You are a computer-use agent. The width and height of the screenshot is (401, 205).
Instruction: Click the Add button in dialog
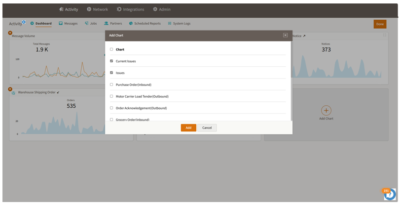pyautogui.click(x=188, y=127)
